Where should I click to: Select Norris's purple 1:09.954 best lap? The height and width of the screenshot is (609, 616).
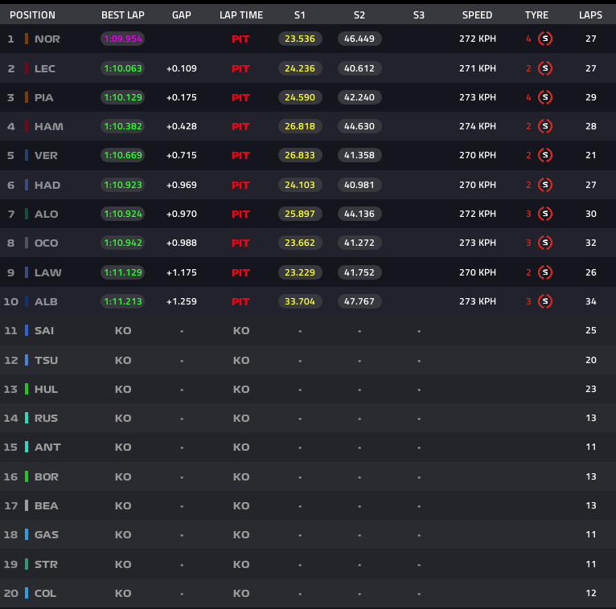(x=123, y=39)
